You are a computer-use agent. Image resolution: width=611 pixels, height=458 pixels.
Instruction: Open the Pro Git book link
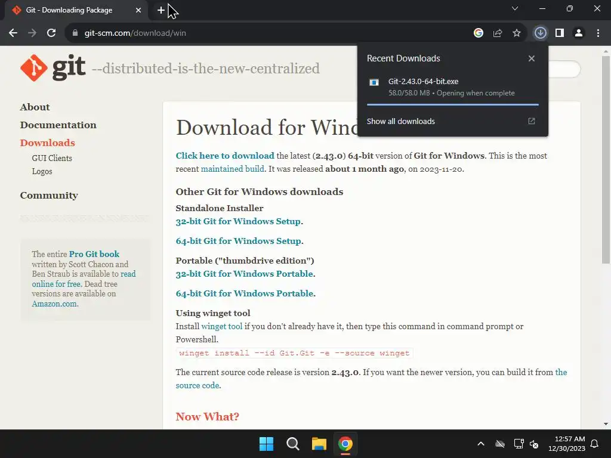(94, 254)
